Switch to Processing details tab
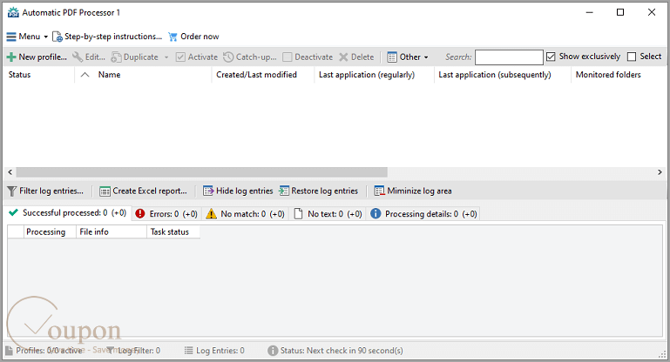This screenshot has width=670, height=362. click(423, 214)
